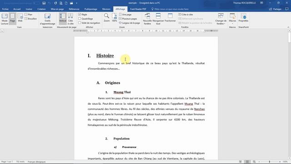Open the Fichier tab
This screenshot has width=291, height=164.
pos(5,9)
